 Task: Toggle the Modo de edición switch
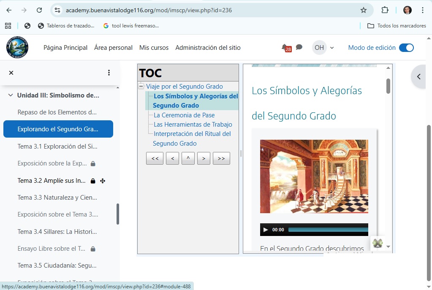coord(406,48)
